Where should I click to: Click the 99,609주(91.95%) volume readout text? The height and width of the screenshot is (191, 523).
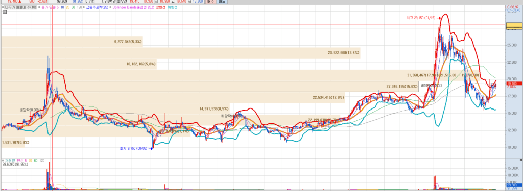[15, 165]
